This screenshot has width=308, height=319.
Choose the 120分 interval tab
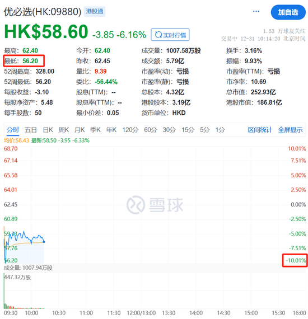(130, 130)
